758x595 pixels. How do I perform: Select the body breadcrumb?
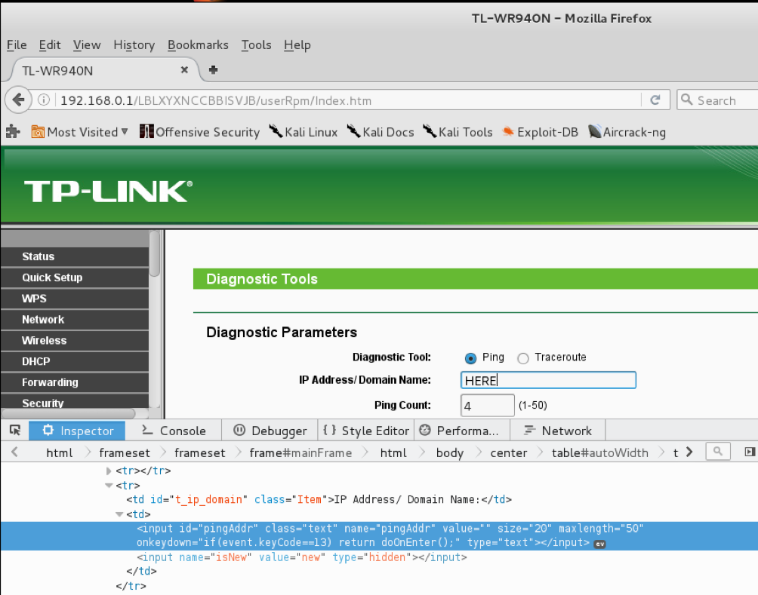tap(449, 452)
